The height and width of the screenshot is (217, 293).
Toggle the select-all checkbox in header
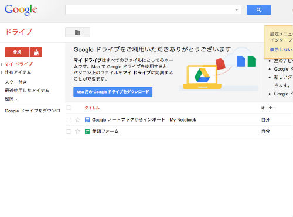point(69,108)
